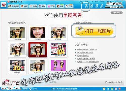Select the 文字模板 ViVi thumbnail

[x=17, y=50]
